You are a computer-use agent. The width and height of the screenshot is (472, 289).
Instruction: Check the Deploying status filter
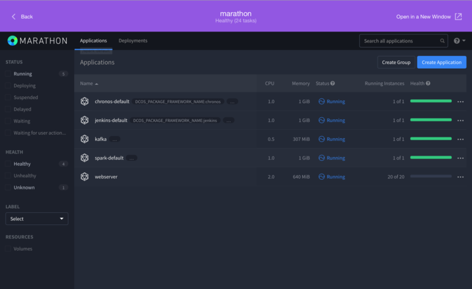(x=8, y=86)
